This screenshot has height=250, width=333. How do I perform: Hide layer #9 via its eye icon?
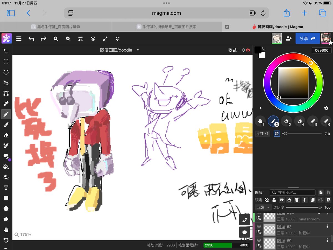[259, 240]
